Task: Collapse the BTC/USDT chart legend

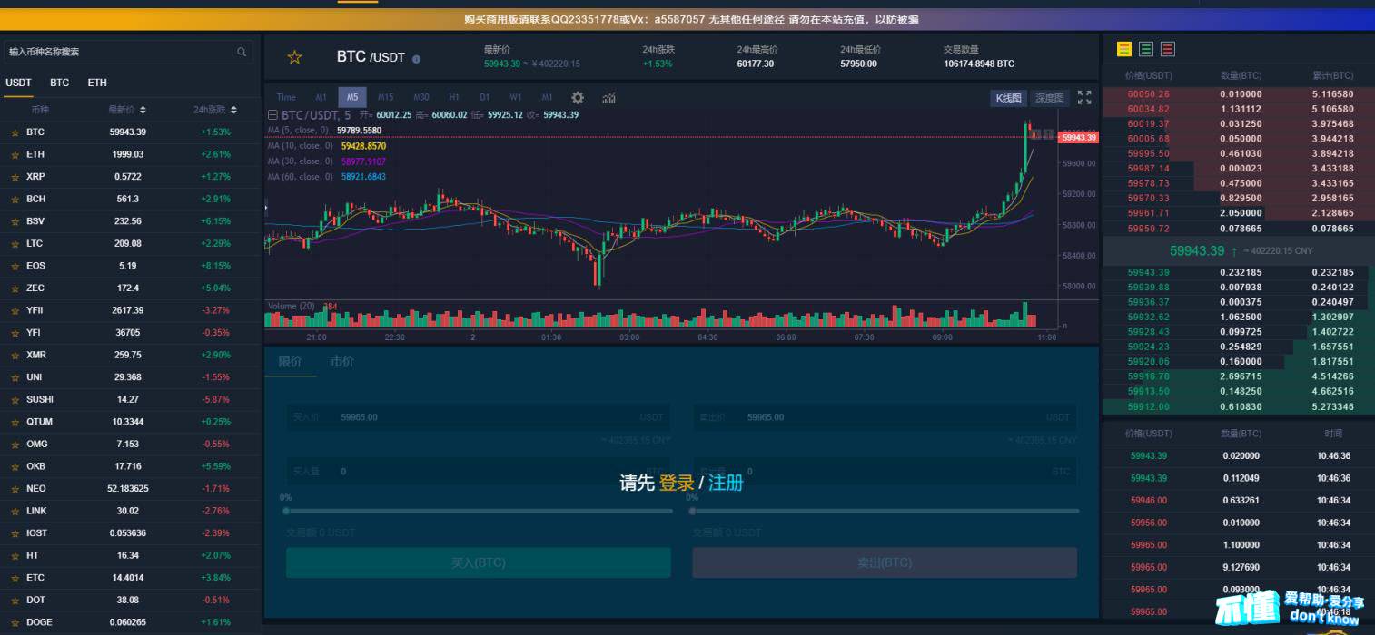Action: click(272, 115)
